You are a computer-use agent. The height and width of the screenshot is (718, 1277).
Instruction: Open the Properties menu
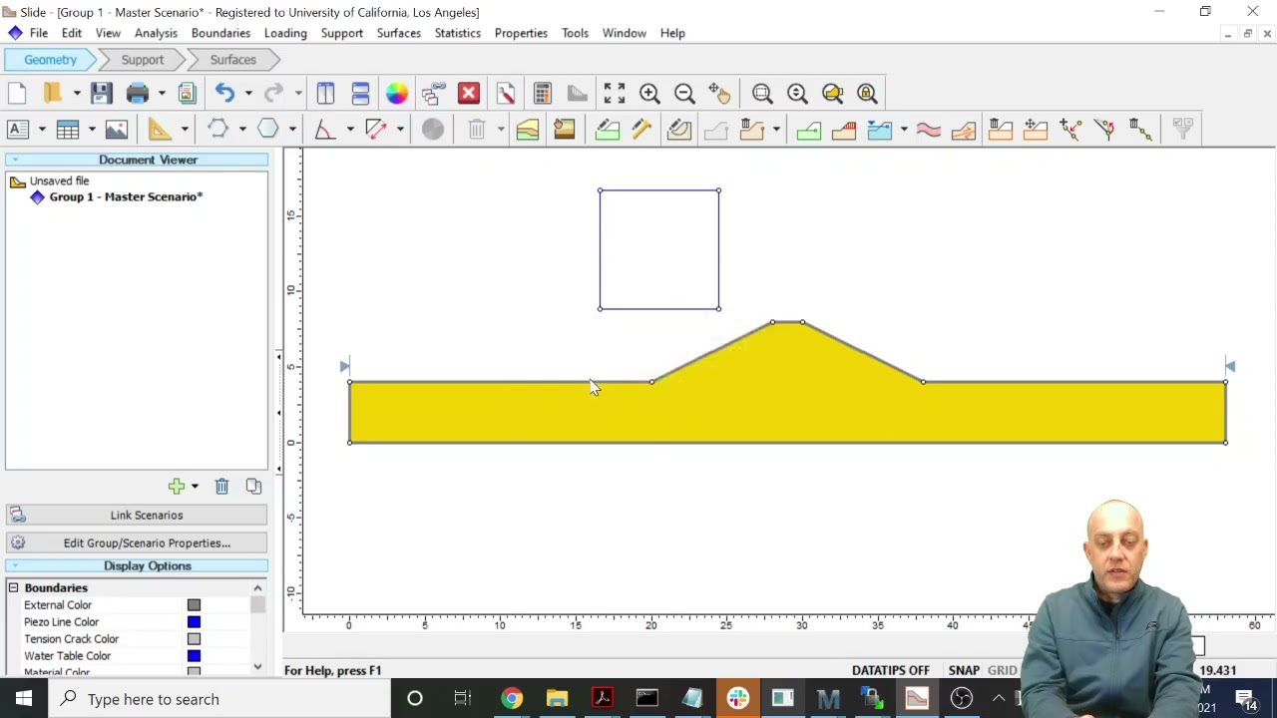point(521,33)
